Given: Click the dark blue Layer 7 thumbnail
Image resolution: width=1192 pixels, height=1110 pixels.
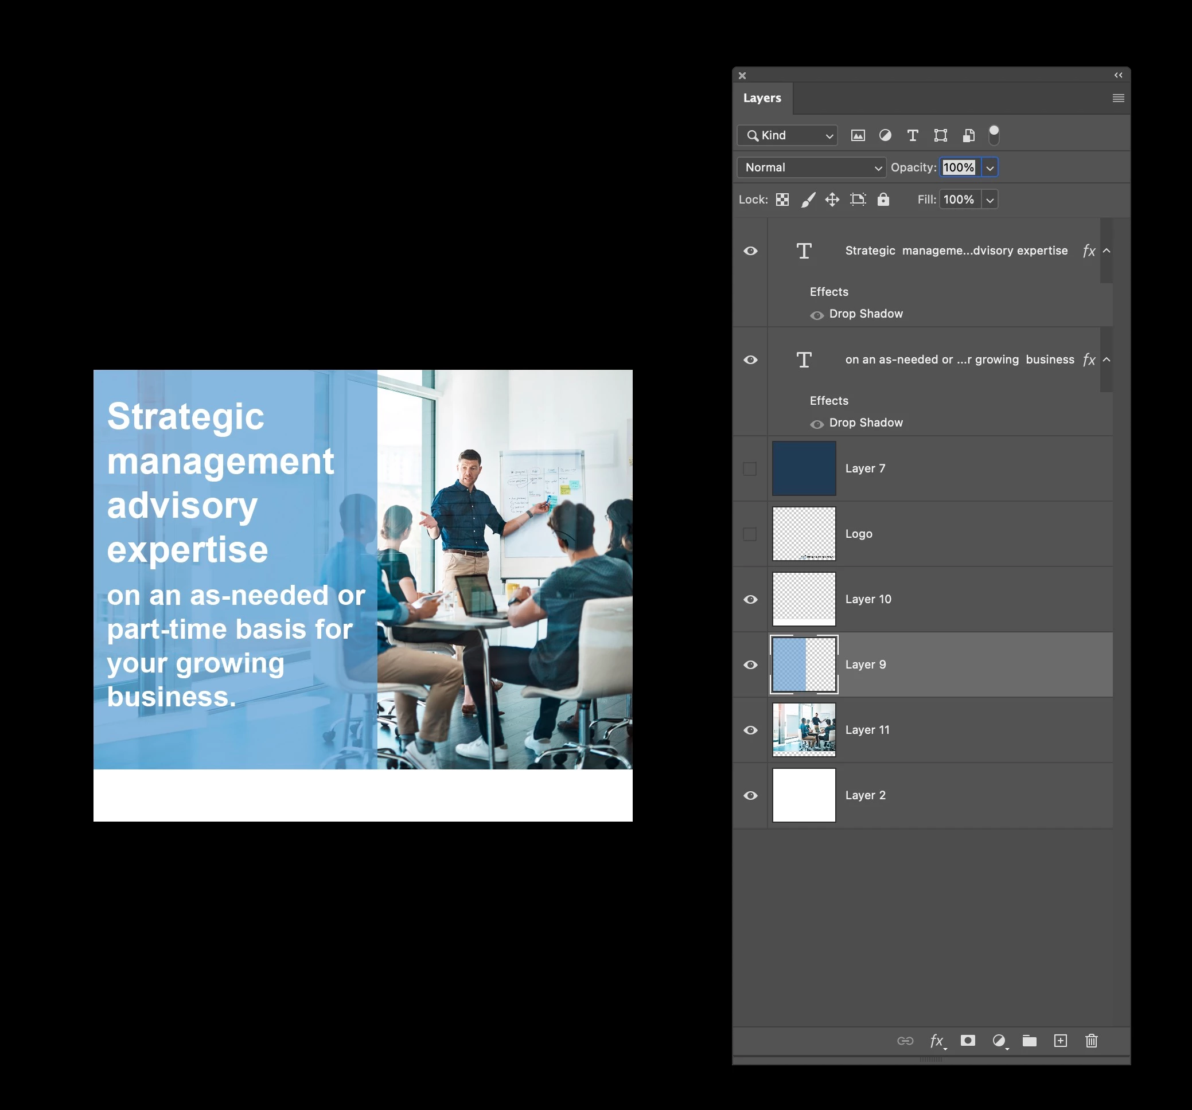Looking at the screenshot, I should pyautogui.click(x=804, y=468).
